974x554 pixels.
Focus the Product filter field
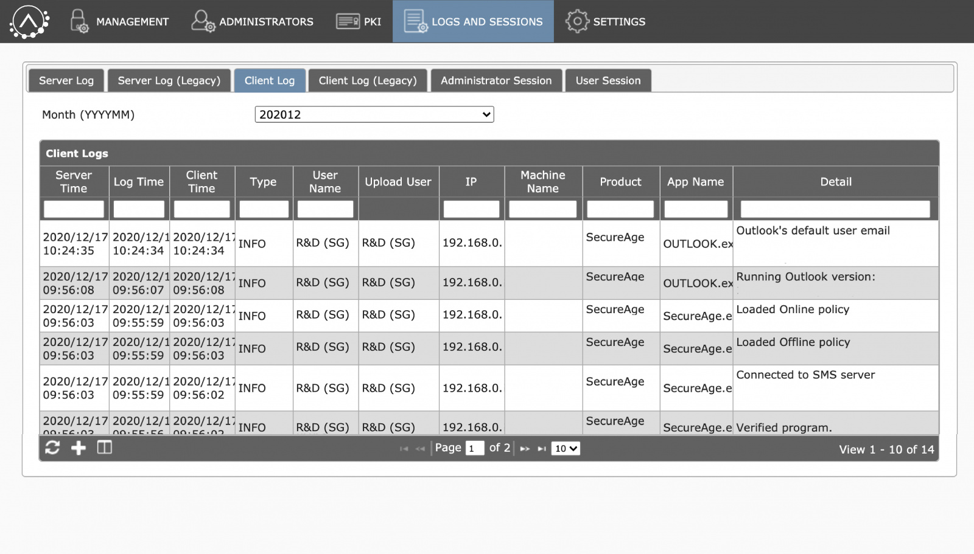(620, 209)
